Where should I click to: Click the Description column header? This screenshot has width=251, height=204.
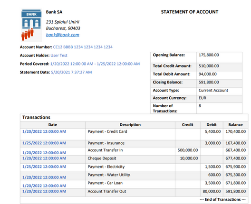[x=130, y=125]
